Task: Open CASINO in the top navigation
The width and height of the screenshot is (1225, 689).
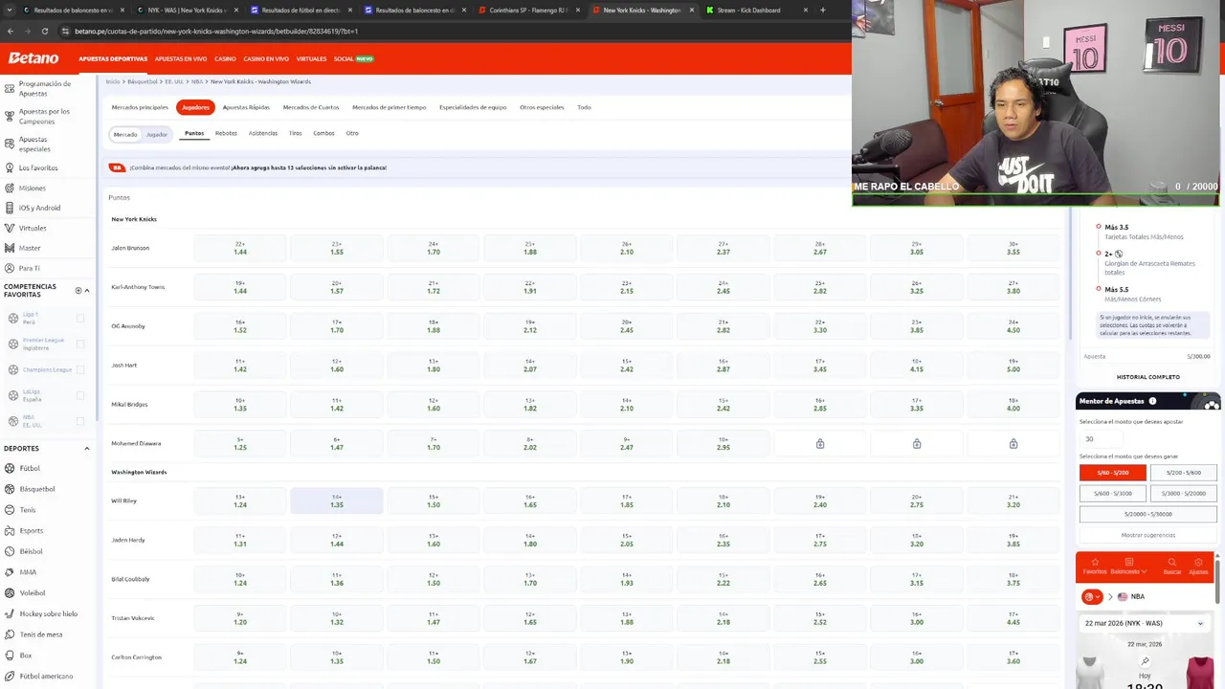Action: 225,58
